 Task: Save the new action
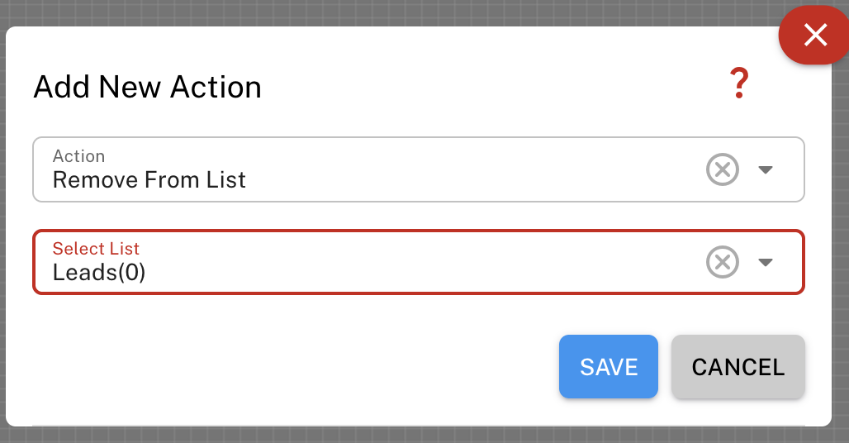pyautogui.click(x=609, y=367)
